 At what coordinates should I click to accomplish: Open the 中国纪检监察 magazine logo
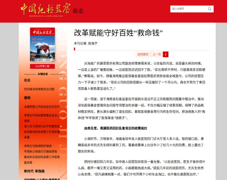(46, 10)
